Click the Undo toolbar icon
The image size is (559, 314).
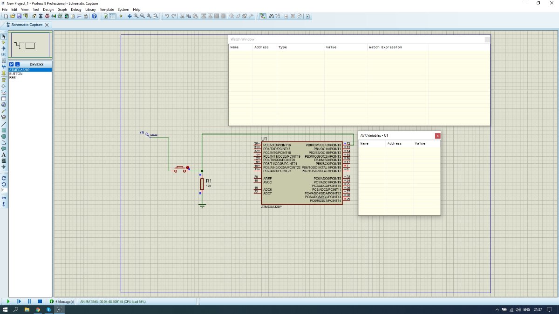[x=167, y=16]
